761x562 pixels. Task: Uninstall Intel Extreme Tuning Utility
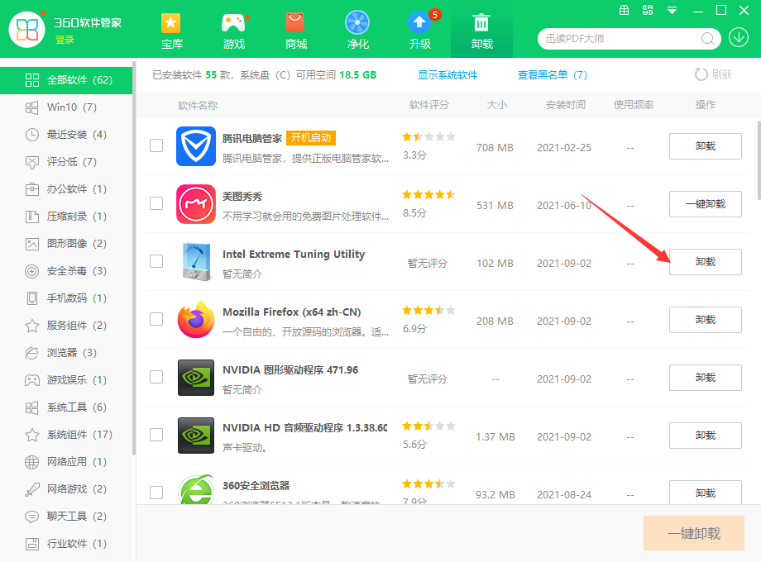point(705,262)
